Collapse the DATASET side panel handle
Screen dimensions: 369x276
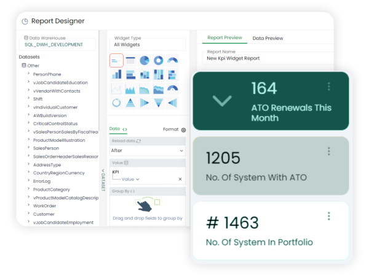[103, 180]
